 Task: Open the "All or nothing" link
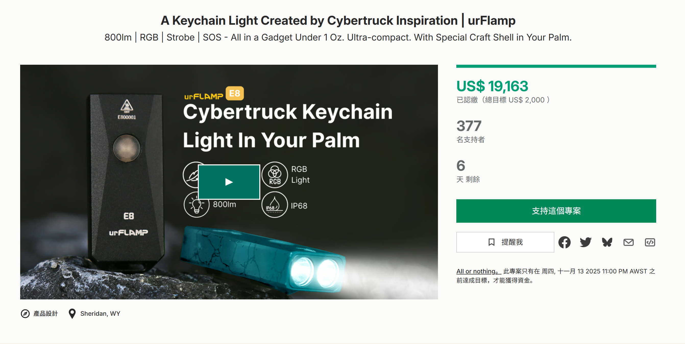tap(478, 271)
